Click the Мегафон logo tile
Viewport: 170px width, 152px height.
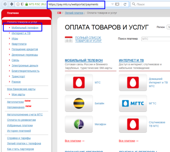79,124
